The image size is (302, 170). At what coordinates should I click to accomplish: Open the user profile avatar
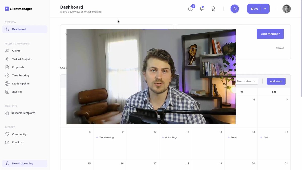(x=286, y=8)
